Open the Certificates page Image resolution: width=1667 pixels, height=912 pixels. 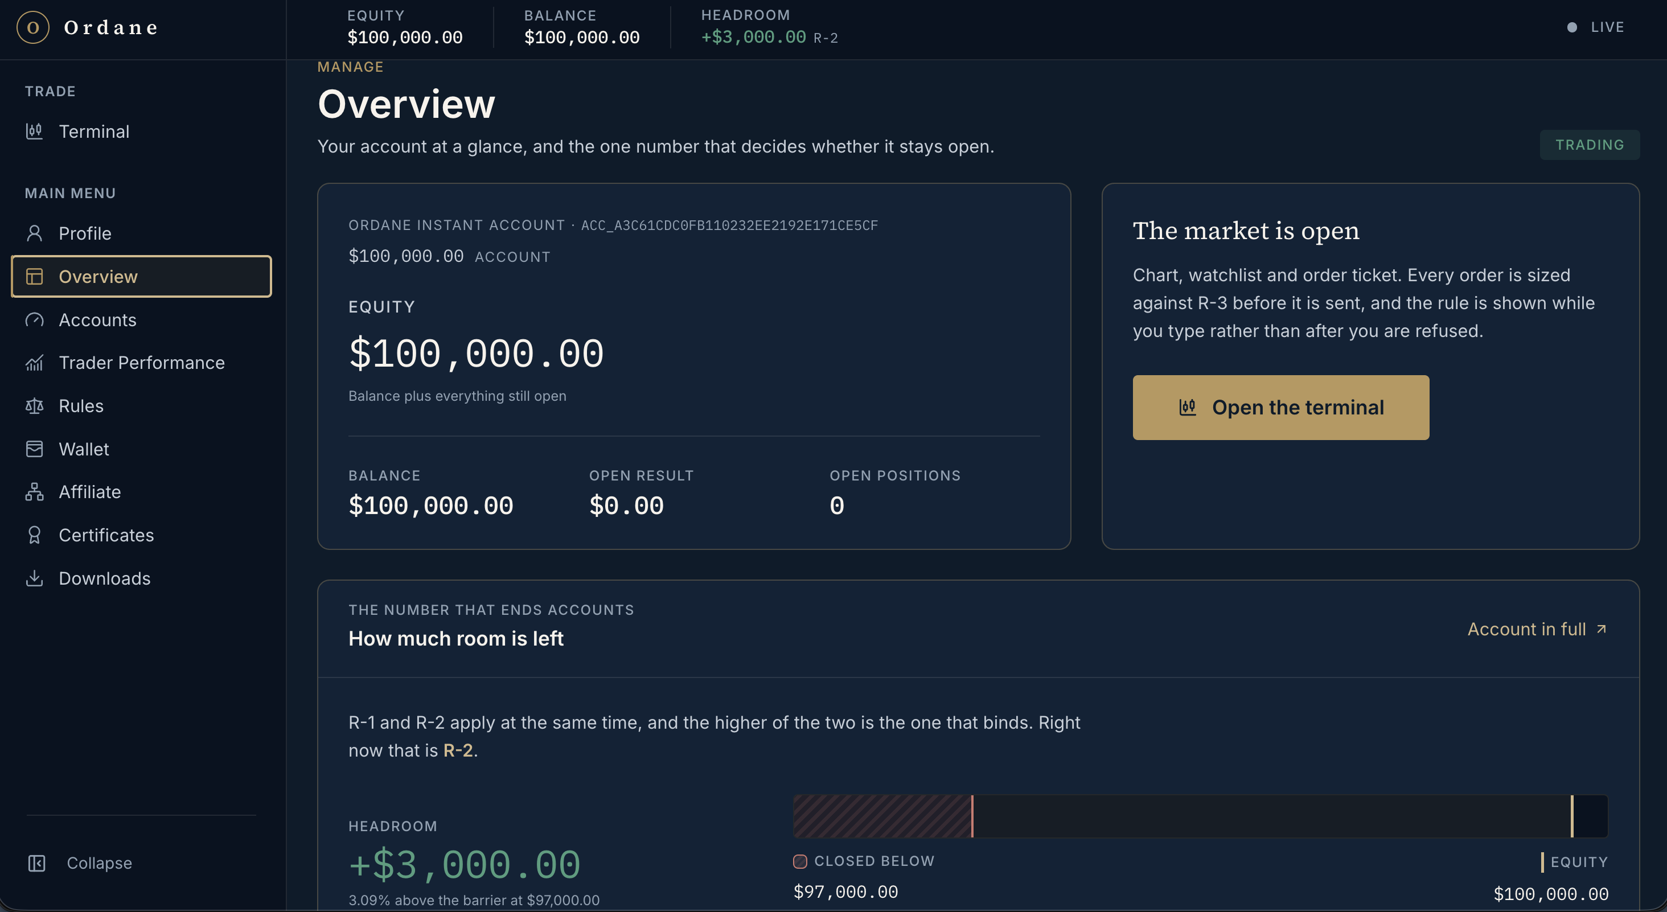(142, 535)
